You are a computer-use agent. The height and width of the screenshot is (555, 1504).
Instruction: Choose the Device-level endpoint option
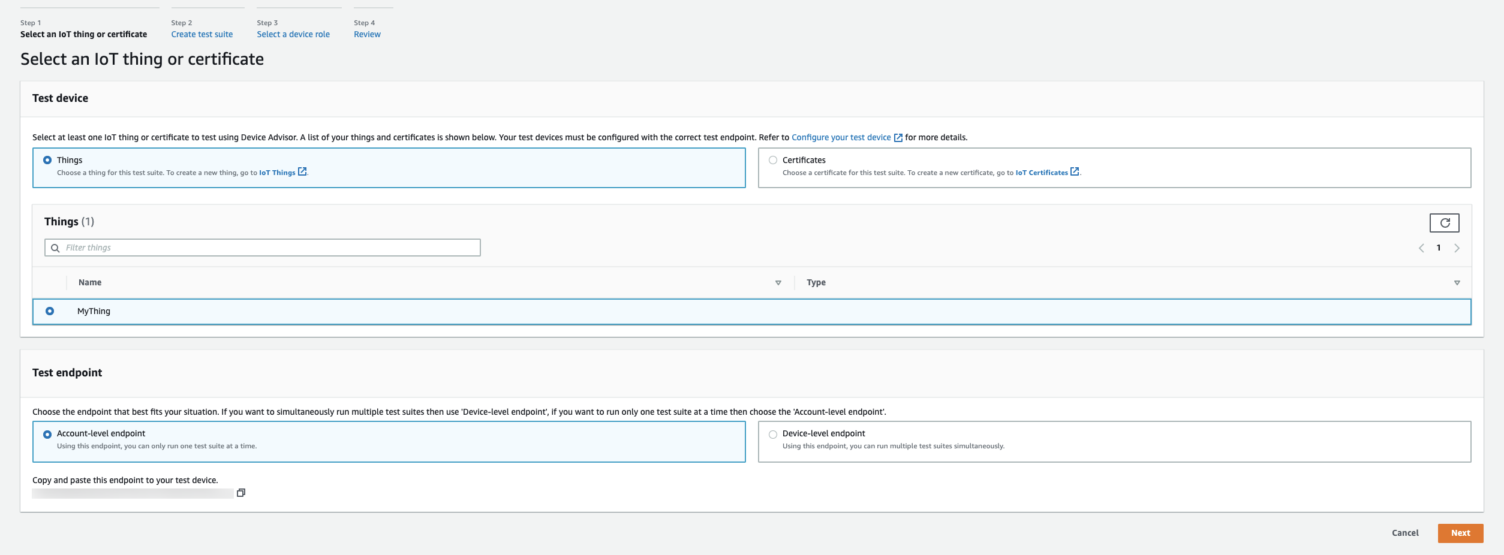pyautogui.click(x=773, y=435)
